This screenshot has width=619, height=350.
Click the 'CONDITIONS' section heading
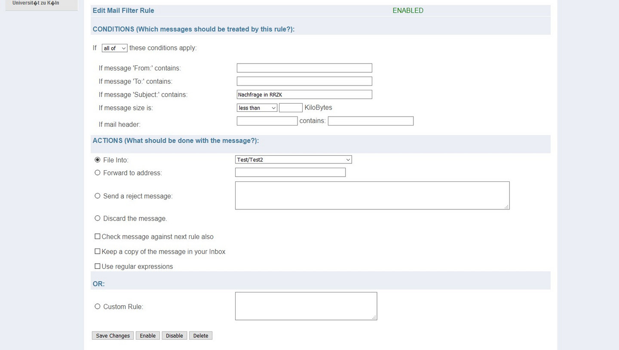pyautogui.click(x=193, y=29)
